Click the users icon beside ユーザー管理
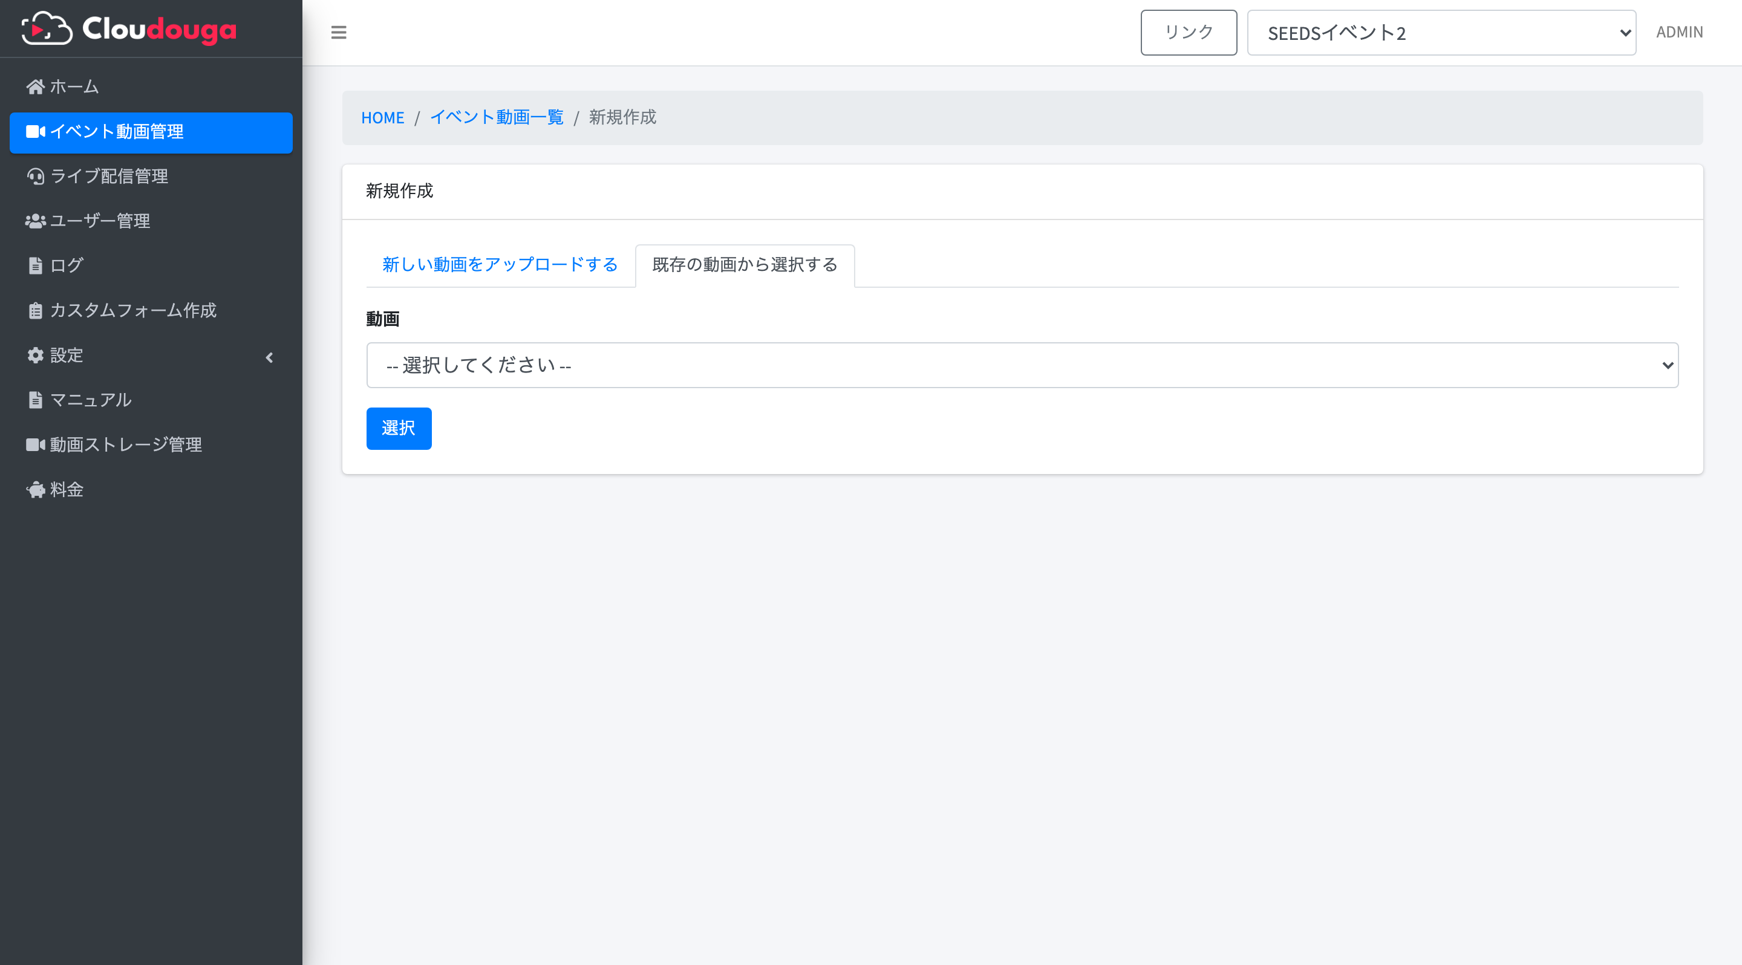Viewport: 1742px width, 965px height. pyautogui.click(x=35, y=221)
